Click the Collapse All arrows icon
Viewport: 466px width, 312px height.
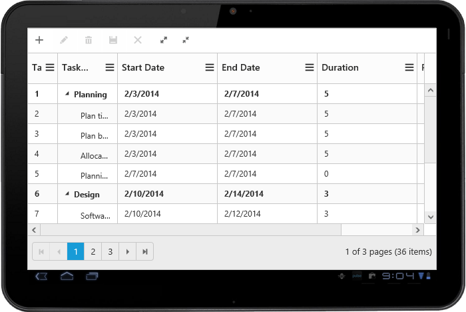(186, 40)
